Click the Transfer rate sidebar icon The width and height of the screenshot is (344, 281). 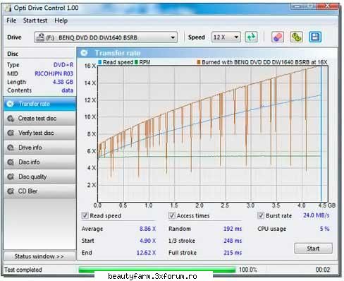11,104
